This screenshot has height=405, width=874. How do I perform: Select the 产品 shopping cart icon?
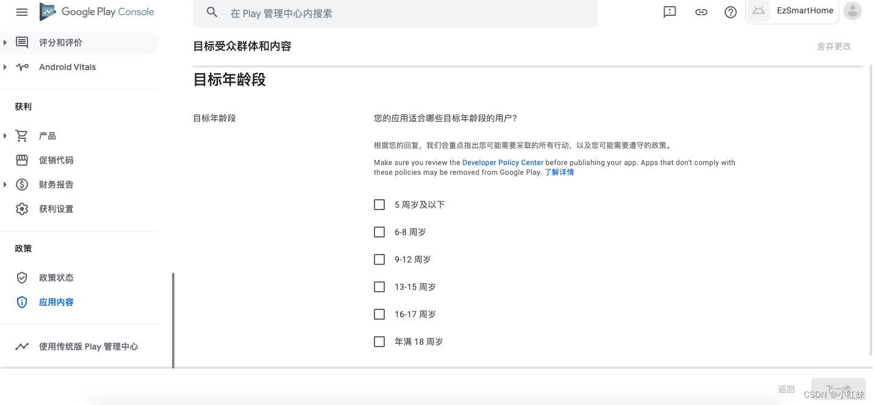22,135
